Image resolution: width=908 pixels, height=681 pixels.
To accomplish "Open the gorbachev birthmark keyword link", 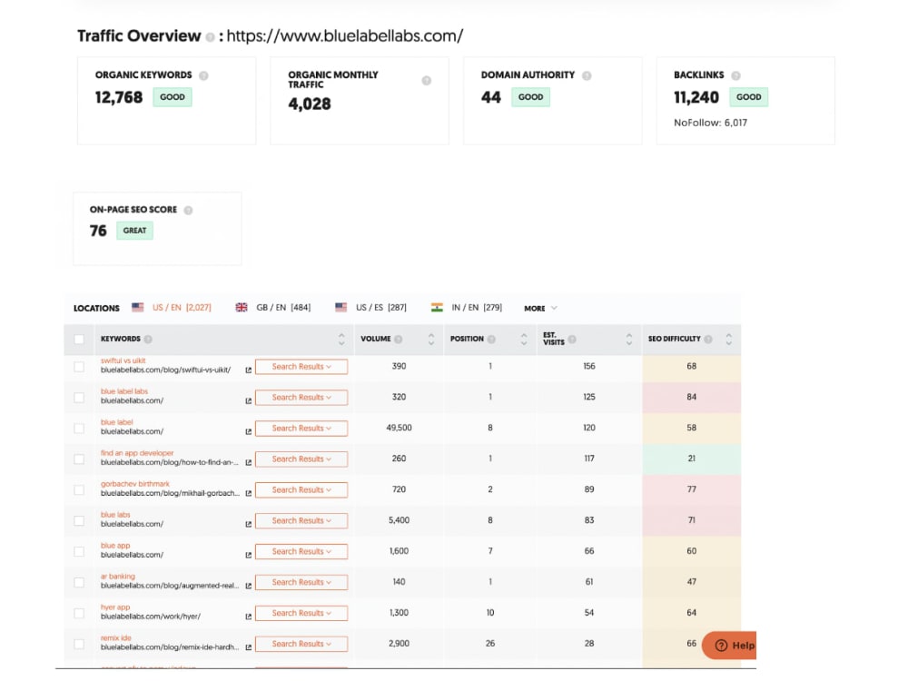I will [135, 484].
